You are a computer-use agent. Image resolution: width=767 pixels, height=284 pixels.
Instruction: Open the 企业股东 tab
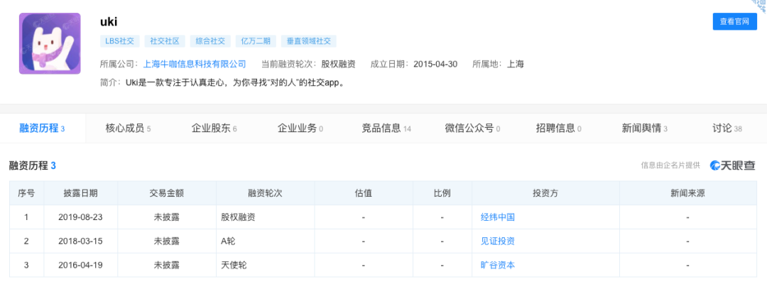pyautogui.click(x=214, y=129)
